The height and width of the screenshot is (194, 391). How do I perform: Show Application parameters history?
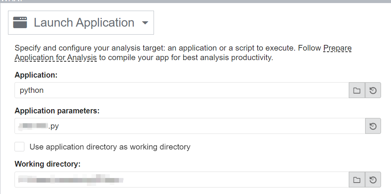(x=373, y=126)
